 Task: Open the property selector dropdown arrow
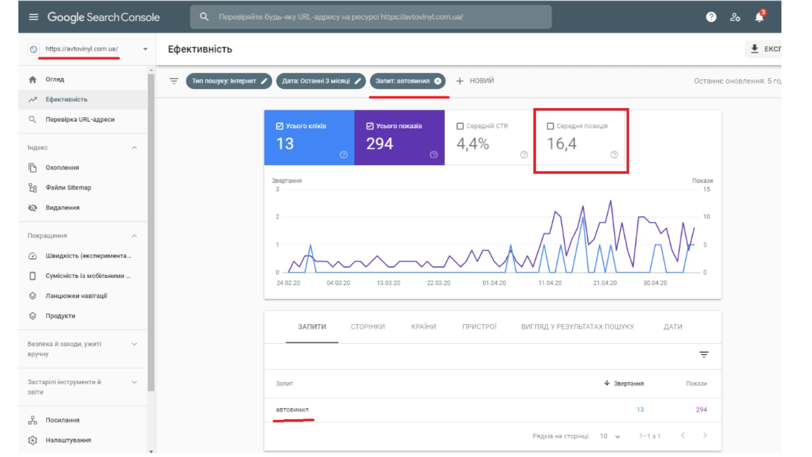145,49
